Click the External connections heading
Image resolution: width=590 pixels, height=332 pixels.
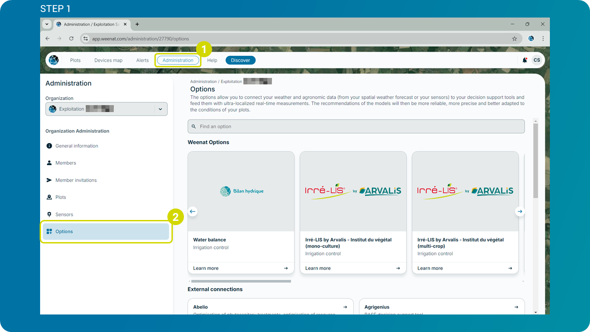[x=215, y=290]
